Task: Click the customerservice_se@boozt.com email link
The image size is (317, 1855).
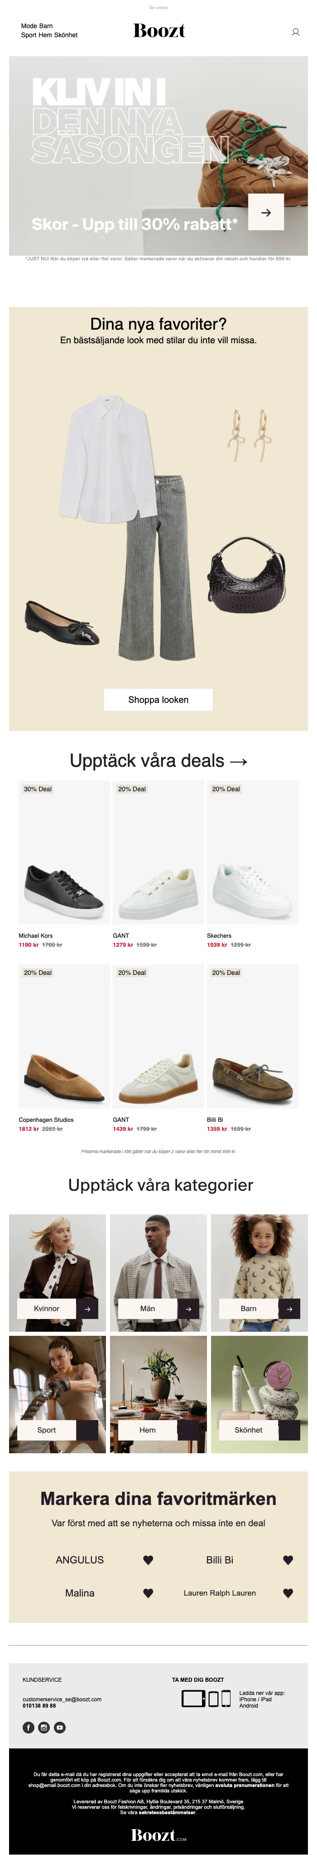Action: pyautogui.click(x=62, y=1699)
